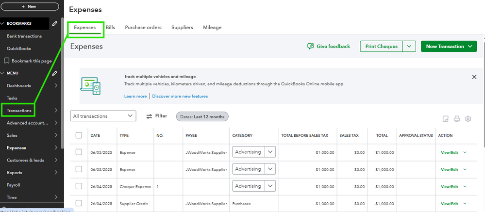Check the first 06/05/2025 Expense row checkbox
This screenshot has width=485, height=212.
click(x=79, y=152)
